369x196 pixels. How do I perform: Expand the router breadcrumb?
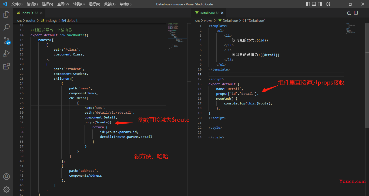click(31, 20)
